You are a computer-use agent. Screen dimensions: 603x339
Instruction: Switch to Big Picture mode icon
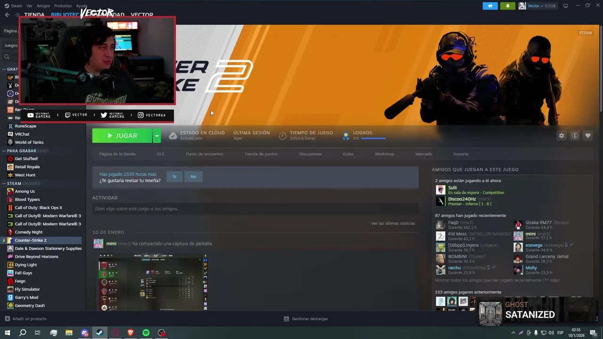coord(566,6)
